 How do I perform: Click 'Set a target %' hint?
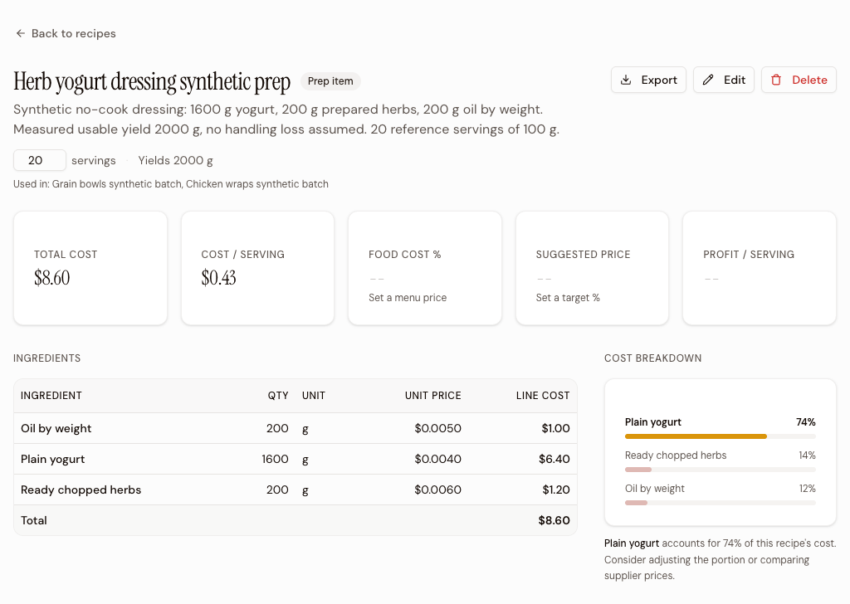(568, 297)
